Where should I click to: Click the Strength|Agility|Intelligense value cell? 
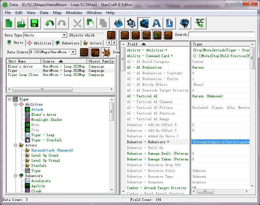(220, 142)
